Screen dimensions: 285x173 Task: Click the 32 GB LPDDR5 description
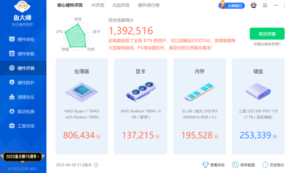pos(199,114)
